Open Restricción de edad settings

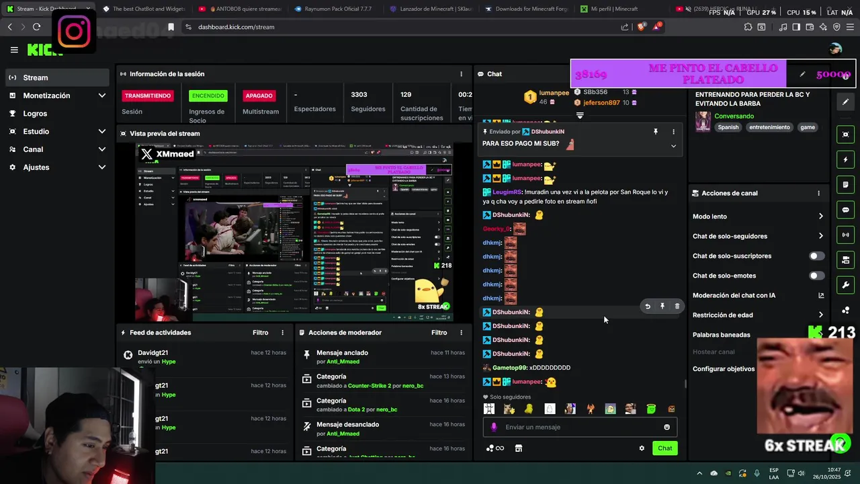point(758,315)
